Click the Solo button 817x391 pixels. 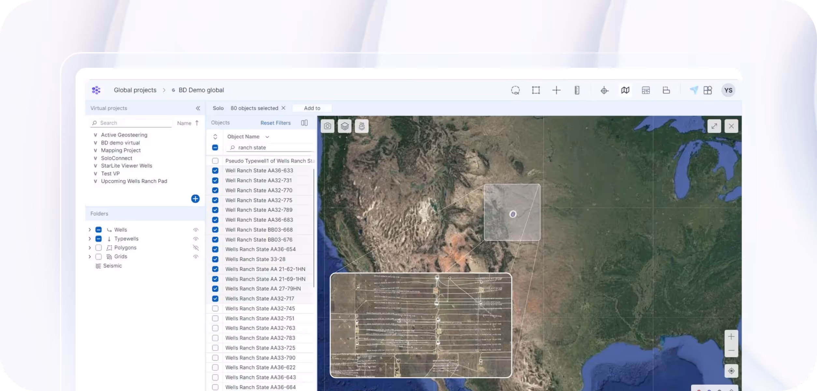click(218, 108)
